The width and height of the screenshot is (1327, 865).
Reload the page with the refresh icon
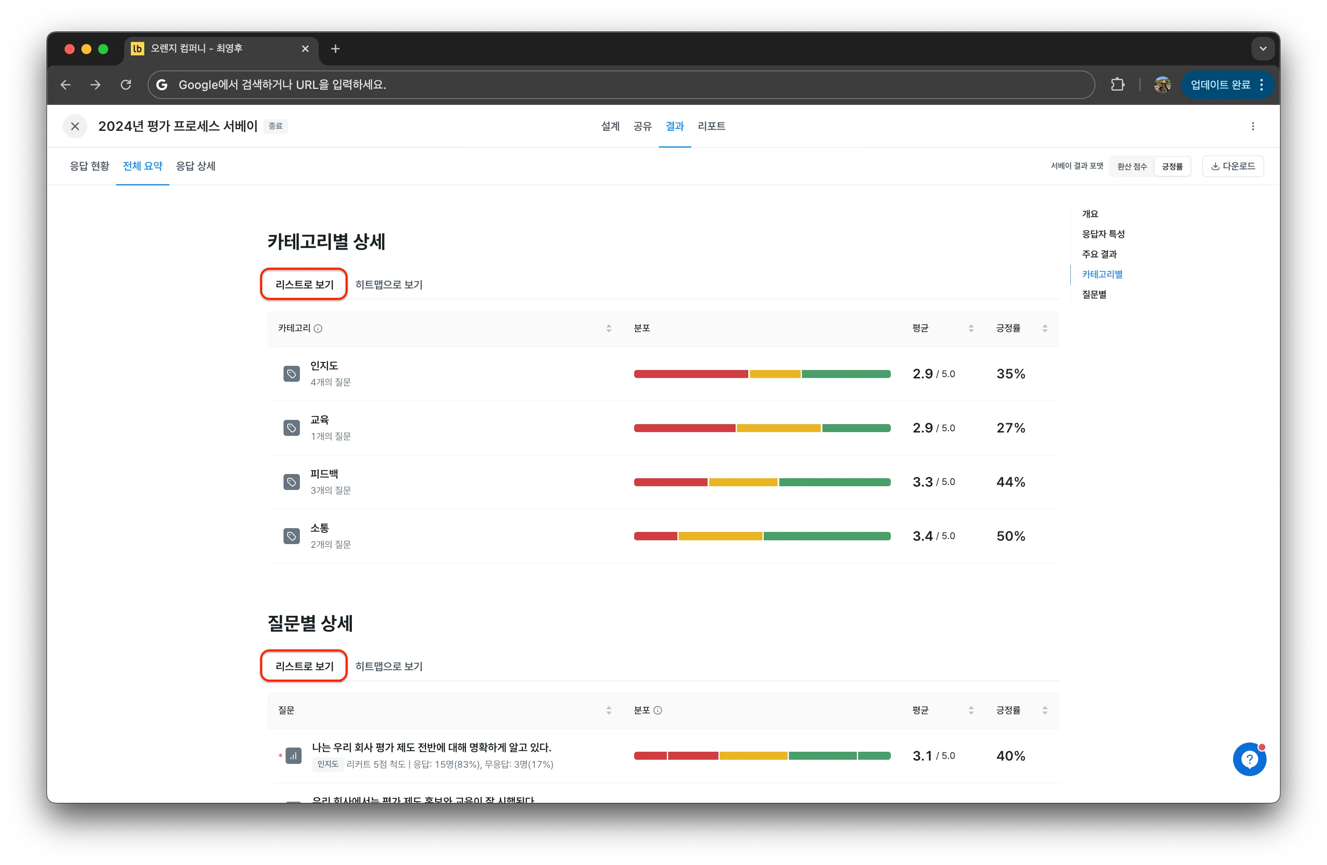126,85
